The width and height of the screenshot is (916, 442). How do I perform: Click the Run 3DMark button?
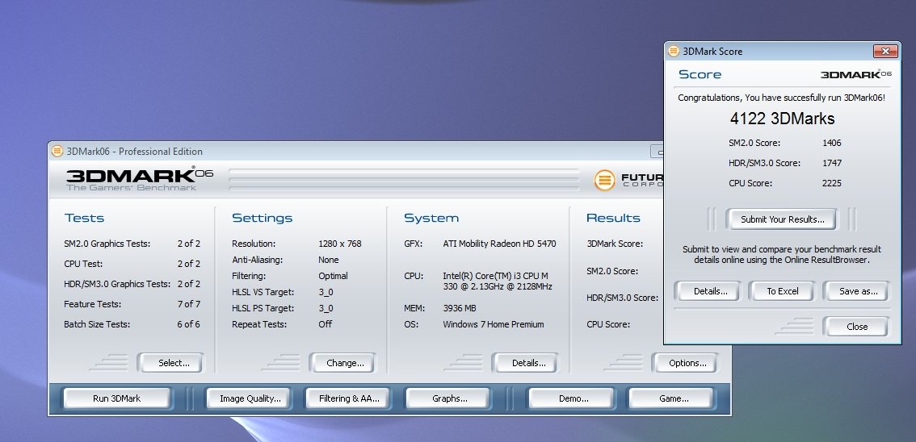(x=116, y=399)
